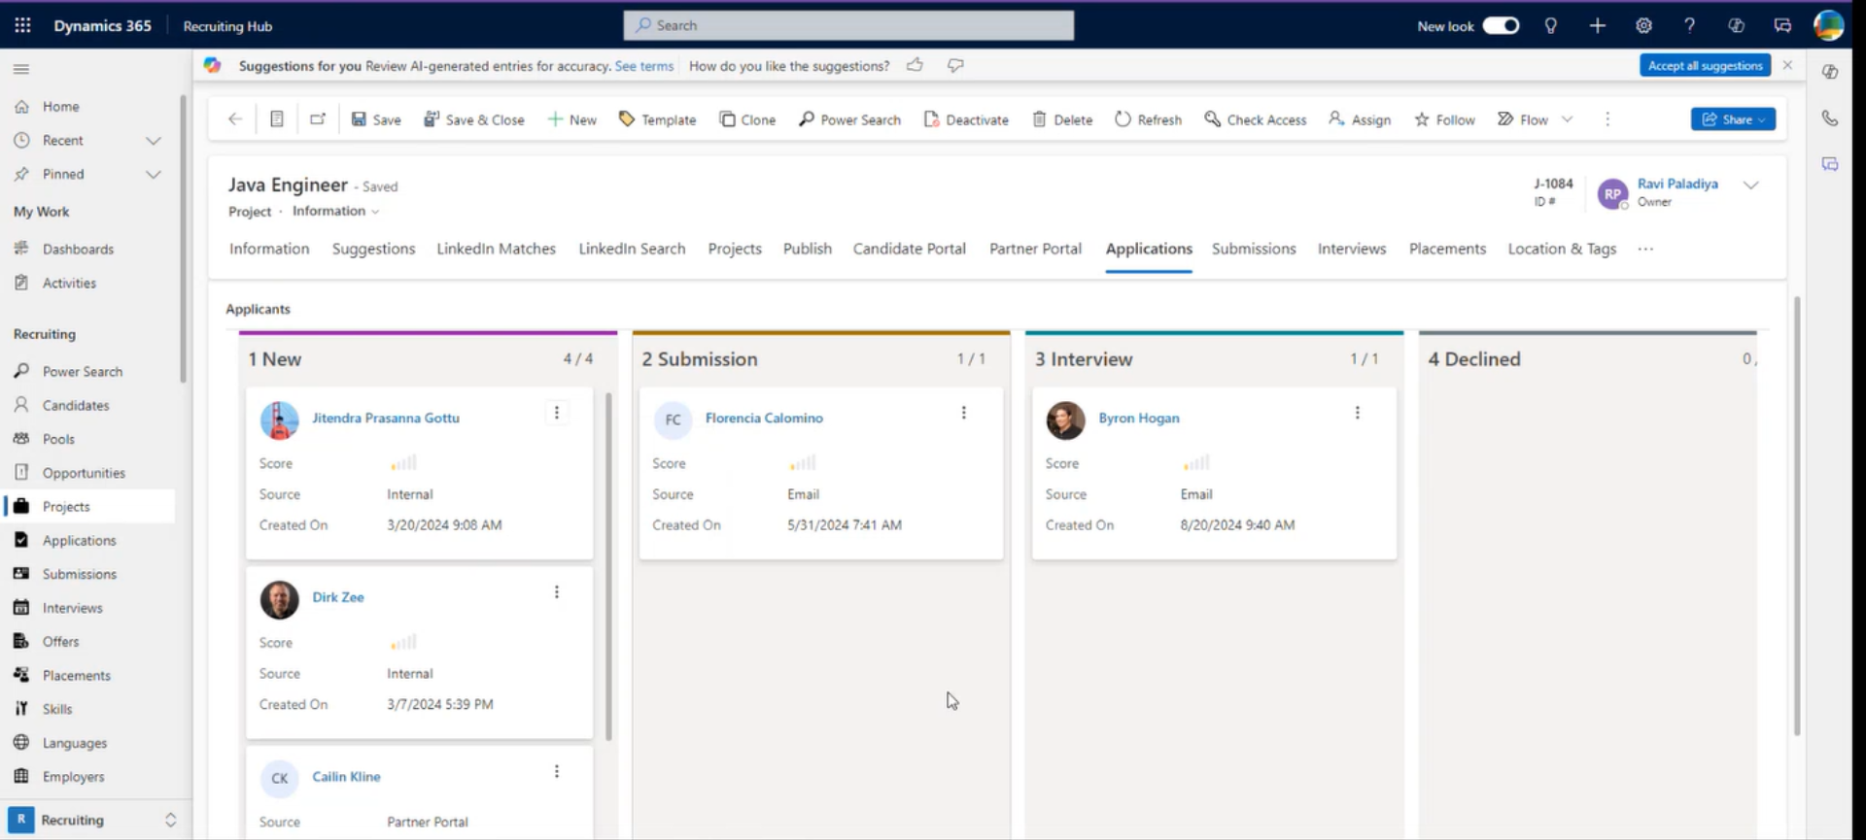Open Skills in the sidebar
Screen dimensions: 1866x840
tap(57, 710)
